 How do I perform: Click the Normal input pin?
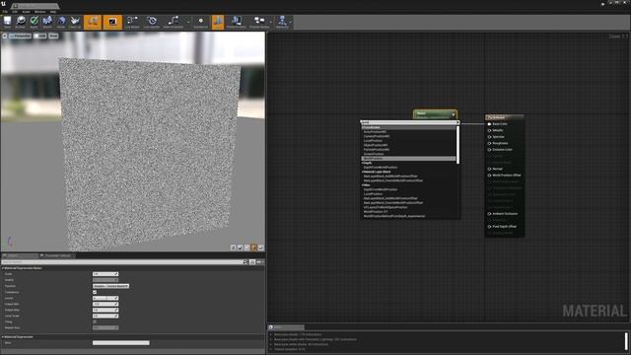coord(489,169)
